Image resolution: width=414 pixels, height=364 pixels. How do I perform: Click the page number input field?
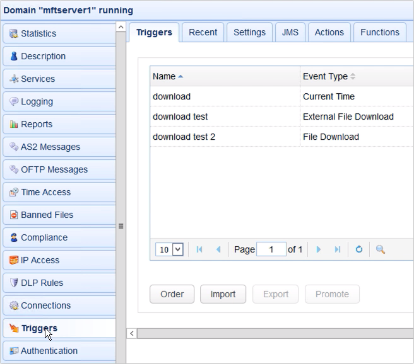pos(271,249)
